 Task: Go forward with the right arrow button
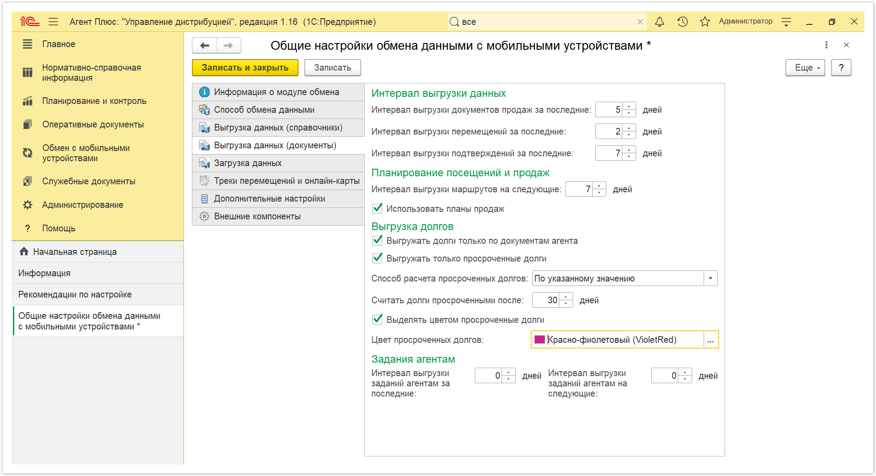[x=228, y=45]
